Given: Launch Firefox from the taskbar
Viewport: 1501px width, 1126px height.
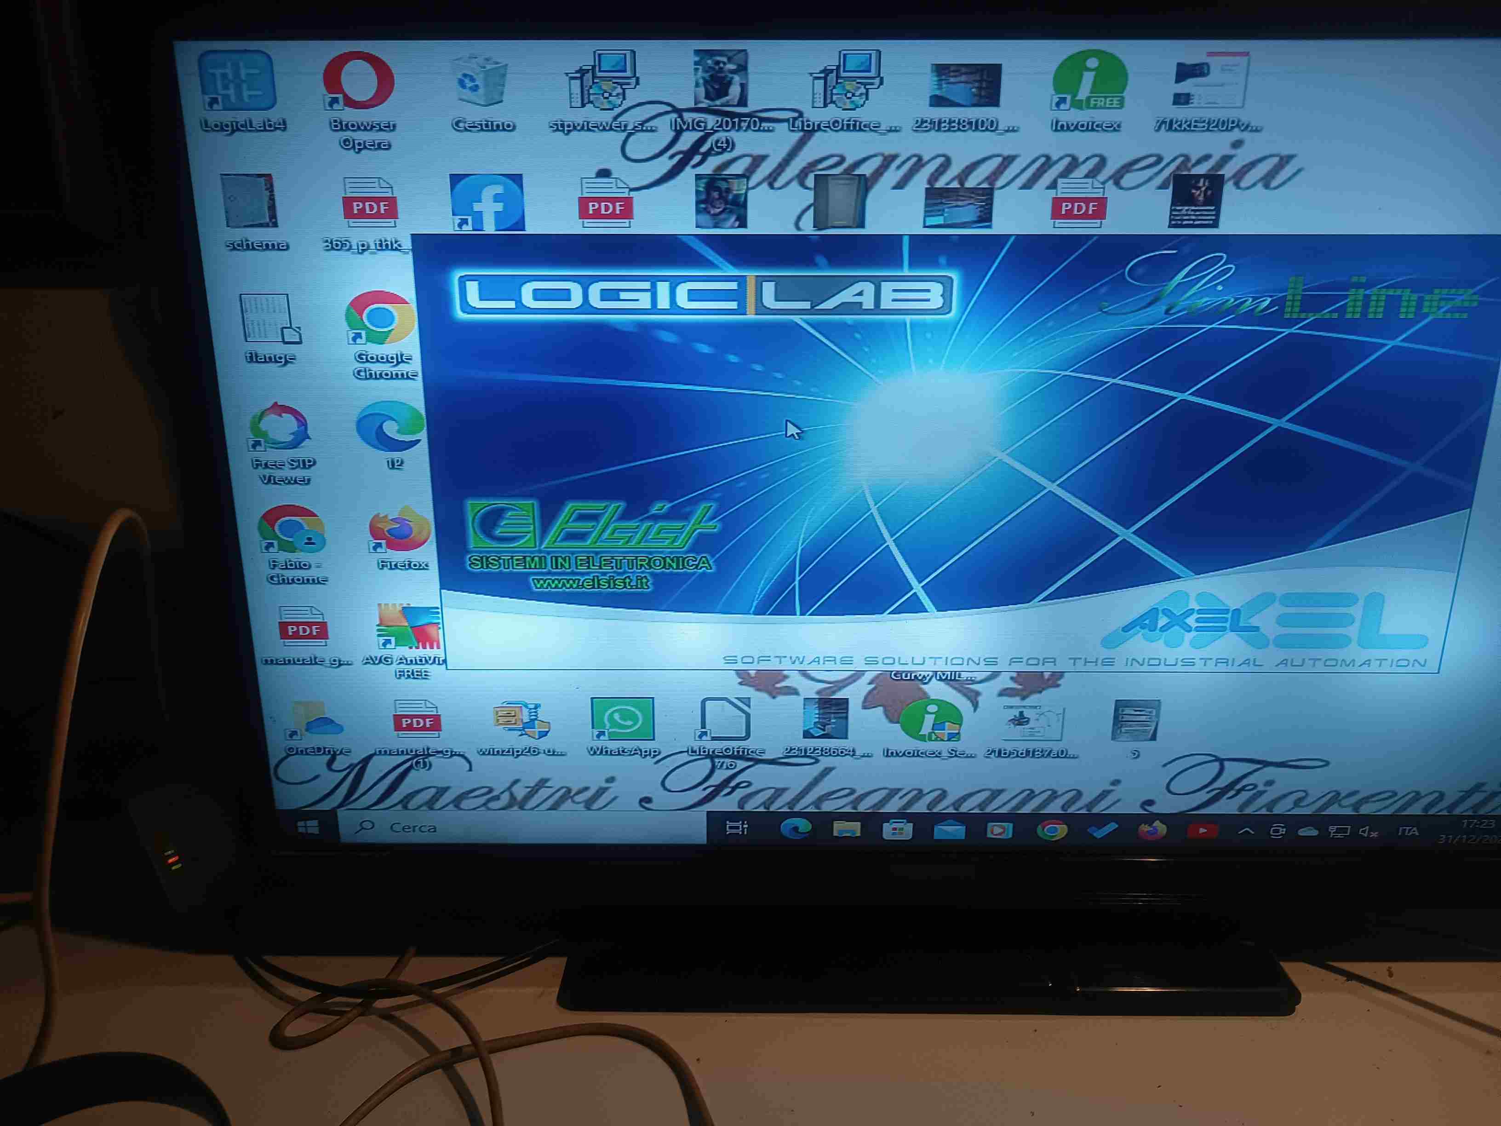Looking at the screenshot, I should (1152, 830).
